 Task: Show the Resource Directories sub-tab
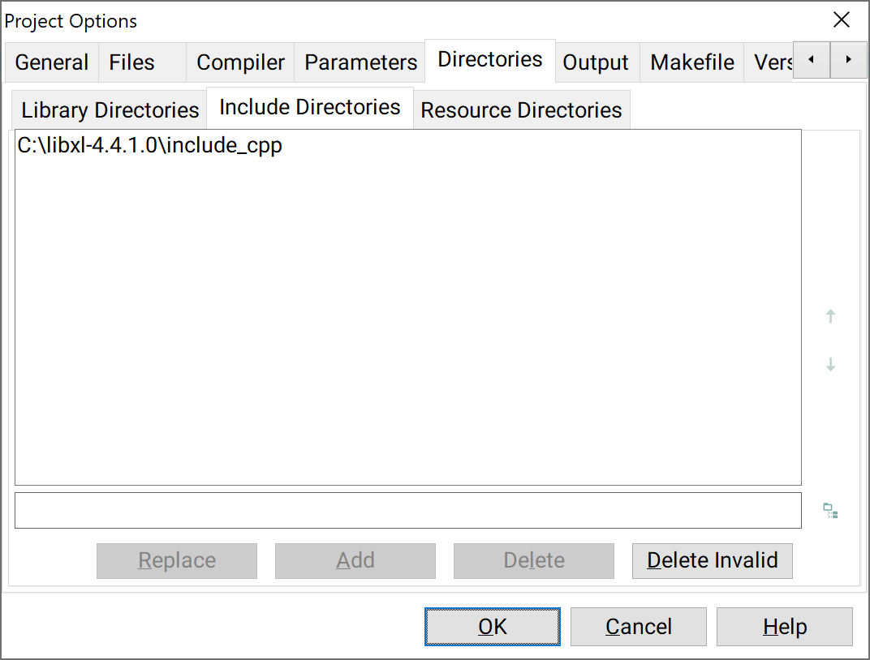521,109
